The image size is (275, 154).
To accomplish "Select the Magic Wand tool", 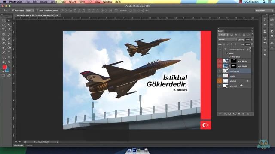I will click(x=9, y=25).
